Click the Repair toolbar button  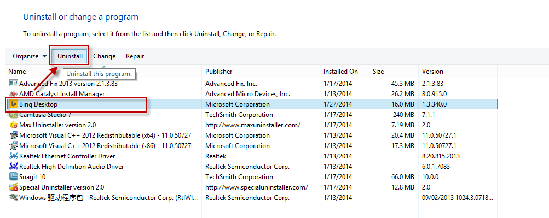pyautogui.click(x=135, y=56)
